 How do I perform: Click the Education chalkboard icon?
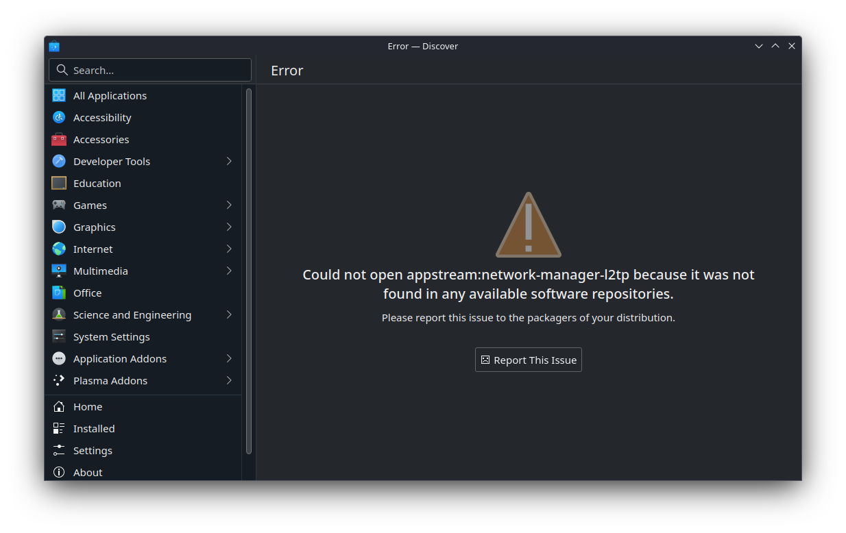click(59, 183)
